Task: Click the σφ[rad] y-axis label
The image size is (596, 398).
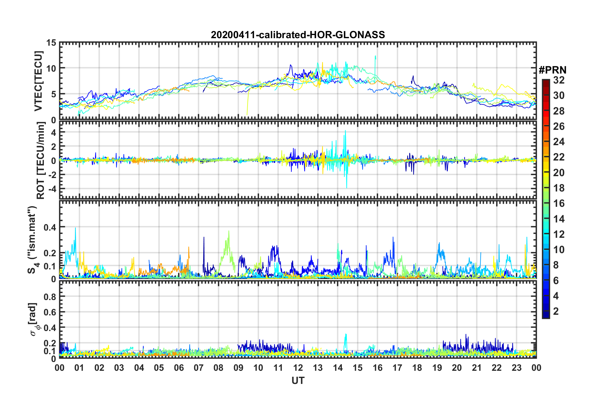Action: pos(33,319)
